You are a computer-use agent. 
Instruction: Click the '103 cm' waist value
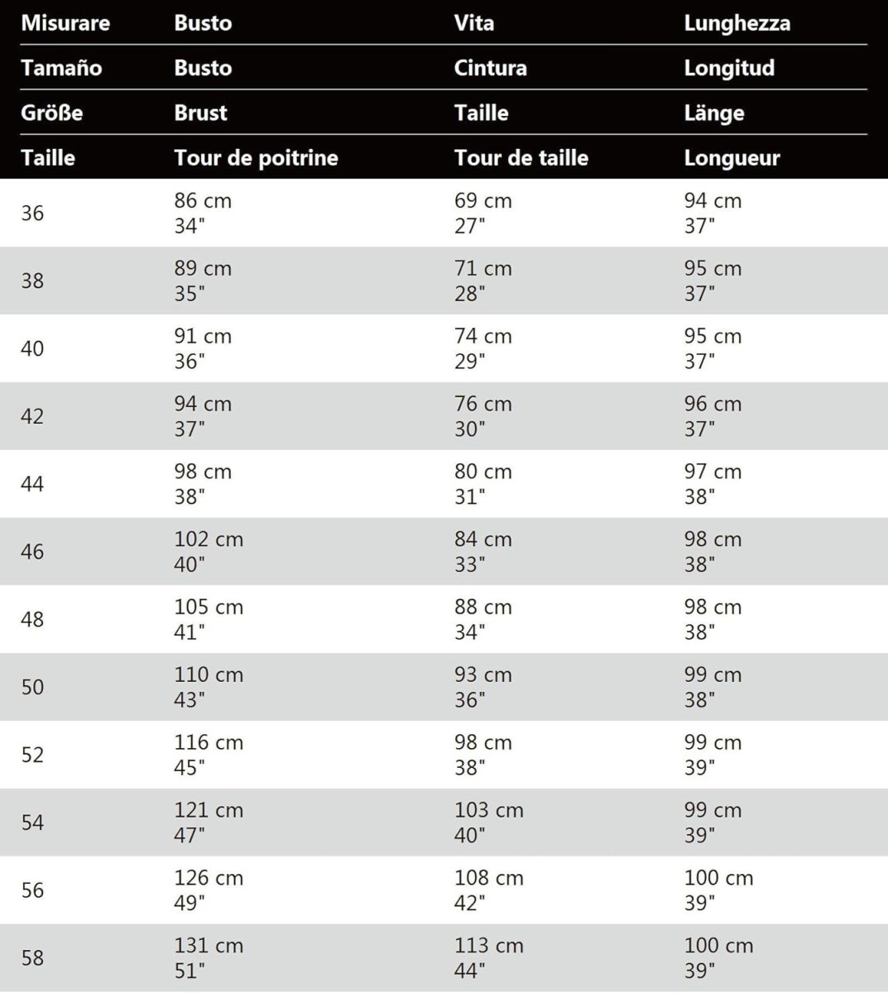[488, 810]
